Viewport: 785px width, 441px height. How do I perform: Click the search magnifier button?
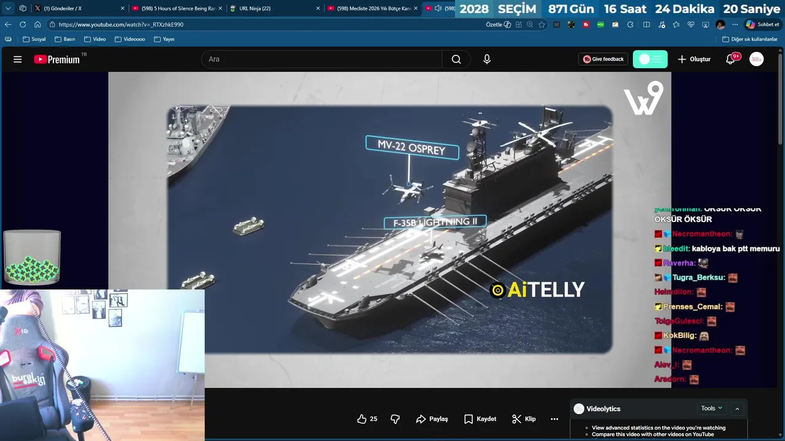point(456,59)
